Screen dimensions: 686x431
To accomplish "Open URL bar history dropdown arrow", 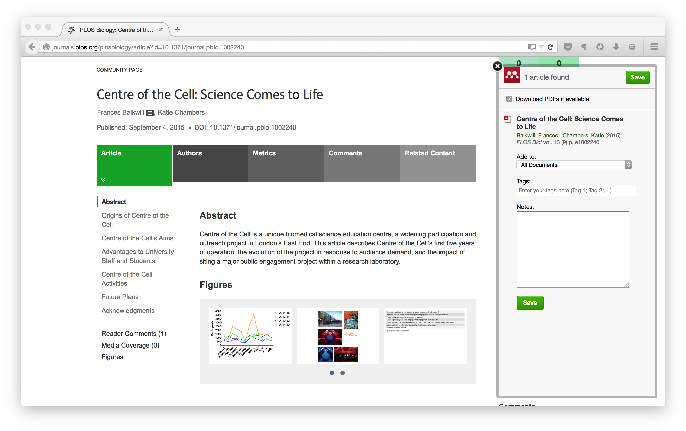I will click(541, 47).
